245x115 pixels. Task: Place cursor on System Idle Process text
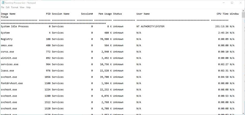click(15, 26)
